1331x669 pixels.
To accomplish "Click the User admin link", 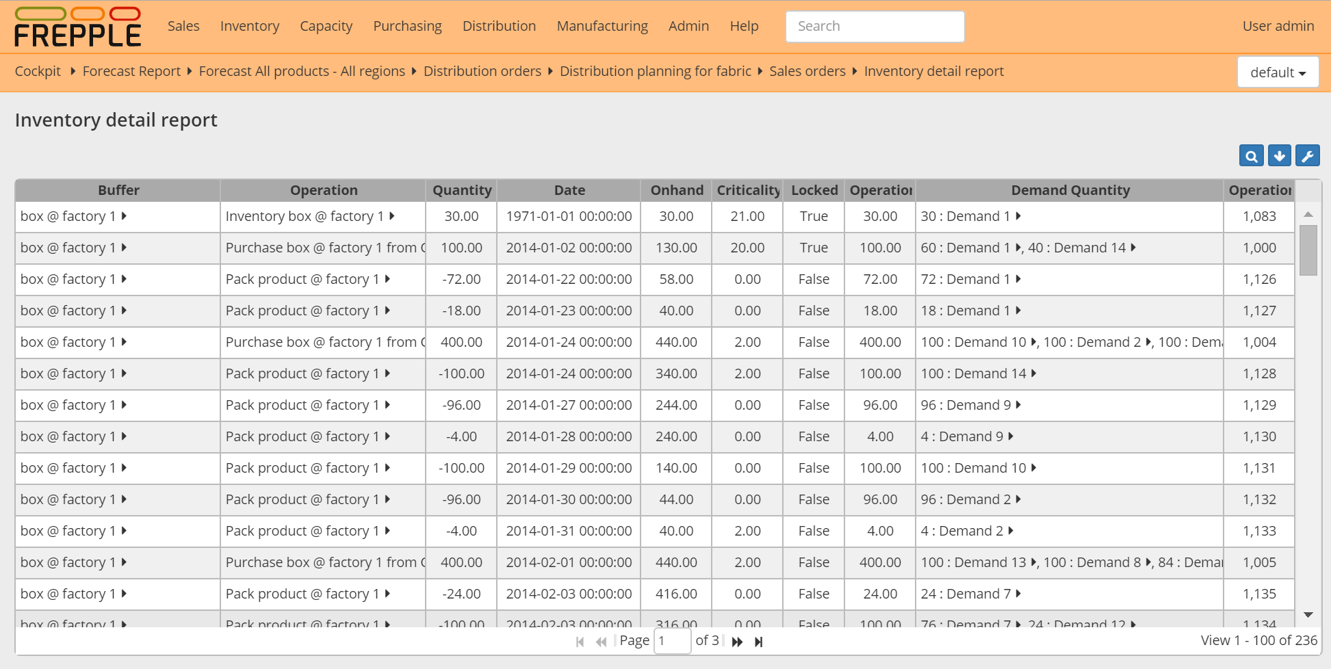I will click(x=1278, y=26).
